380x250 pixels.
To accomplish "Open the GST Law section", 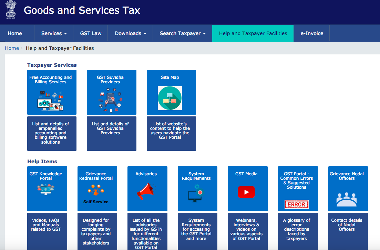I will 90,33.
